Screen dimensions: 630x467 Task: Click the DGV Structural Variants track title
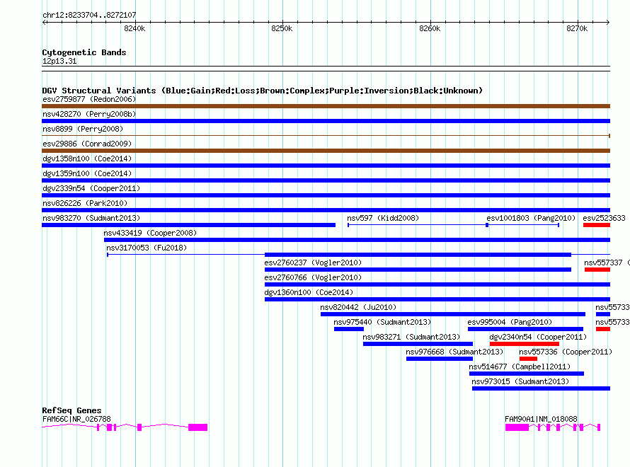[x=263, y=91]
